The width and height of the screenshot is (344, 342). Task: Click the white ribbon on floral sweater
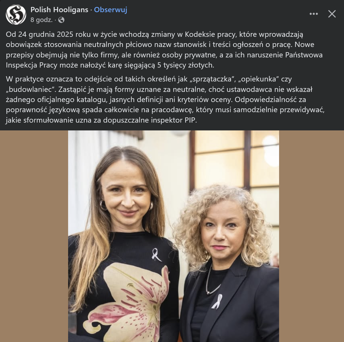[x=156, y=255]
